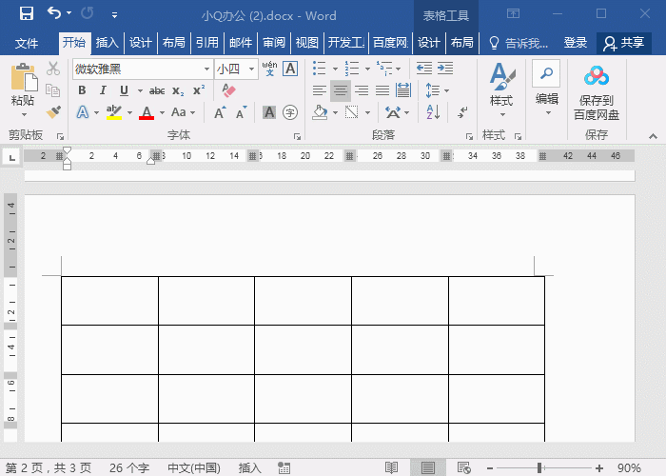Screen dimensions: 666x476
Task: Click the Format Painter brush icon
Action: pyautogui.click(x=53, y=111)
